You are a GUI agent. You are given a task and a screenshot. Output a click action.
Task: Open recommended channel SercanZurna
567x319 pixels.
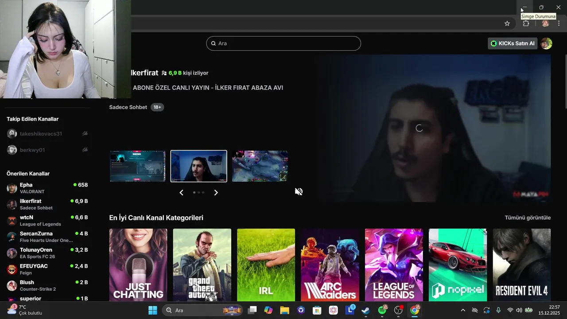47,237
